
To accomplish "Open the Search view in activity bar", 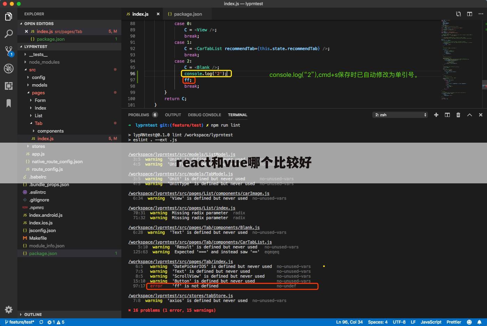I will pos(9,34).
